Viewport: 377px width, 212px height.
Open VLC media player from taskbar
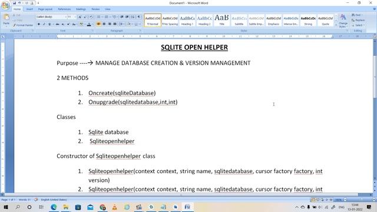(x=115, y=207)
